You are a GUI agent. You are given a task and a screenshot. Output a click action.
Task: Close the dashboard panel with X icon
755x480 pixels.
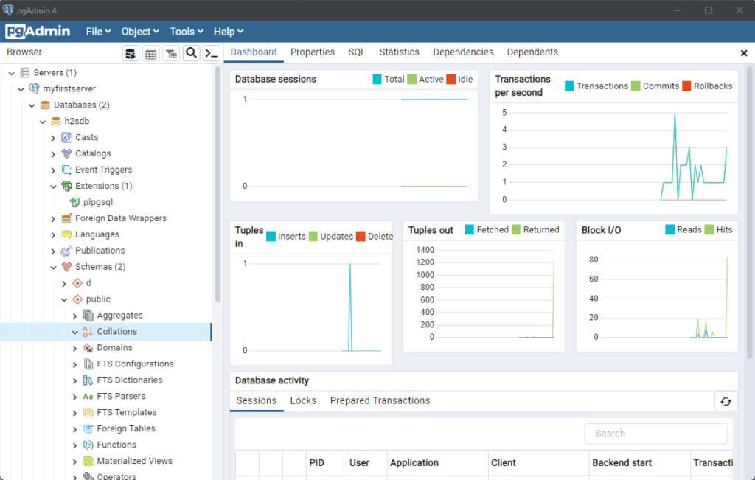pos(743,53)
